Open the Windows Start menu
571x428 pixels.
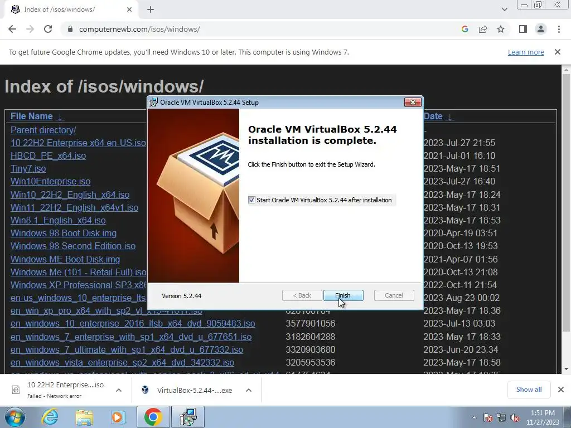point(14,417)
